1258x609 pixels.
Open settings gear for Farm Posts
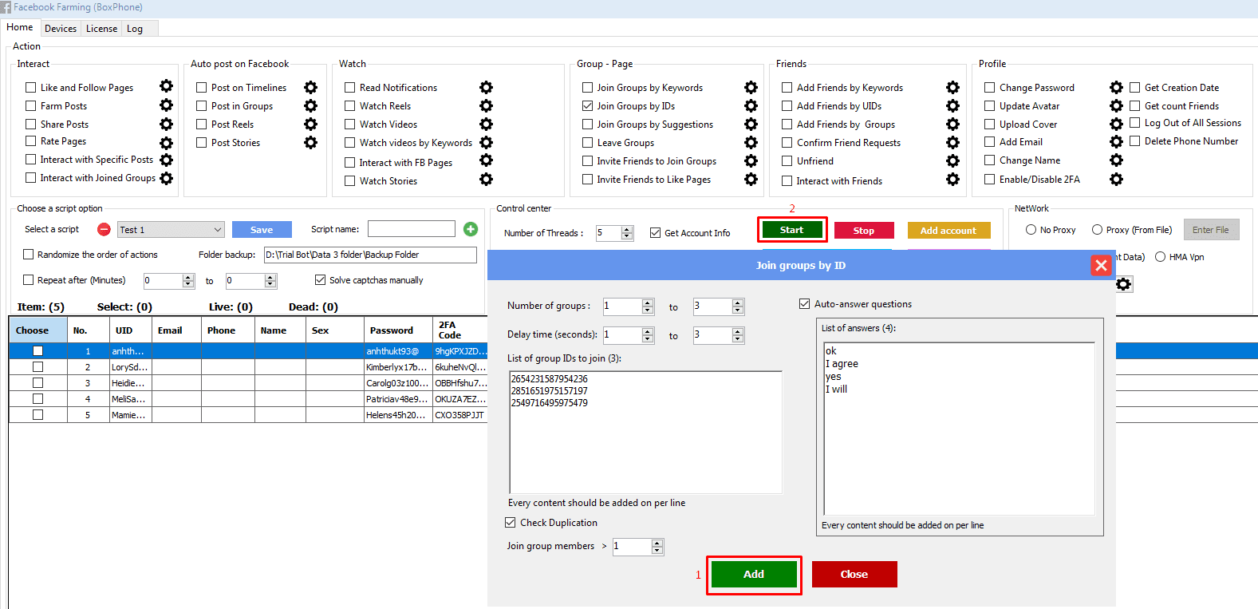[x=166, y=105]
